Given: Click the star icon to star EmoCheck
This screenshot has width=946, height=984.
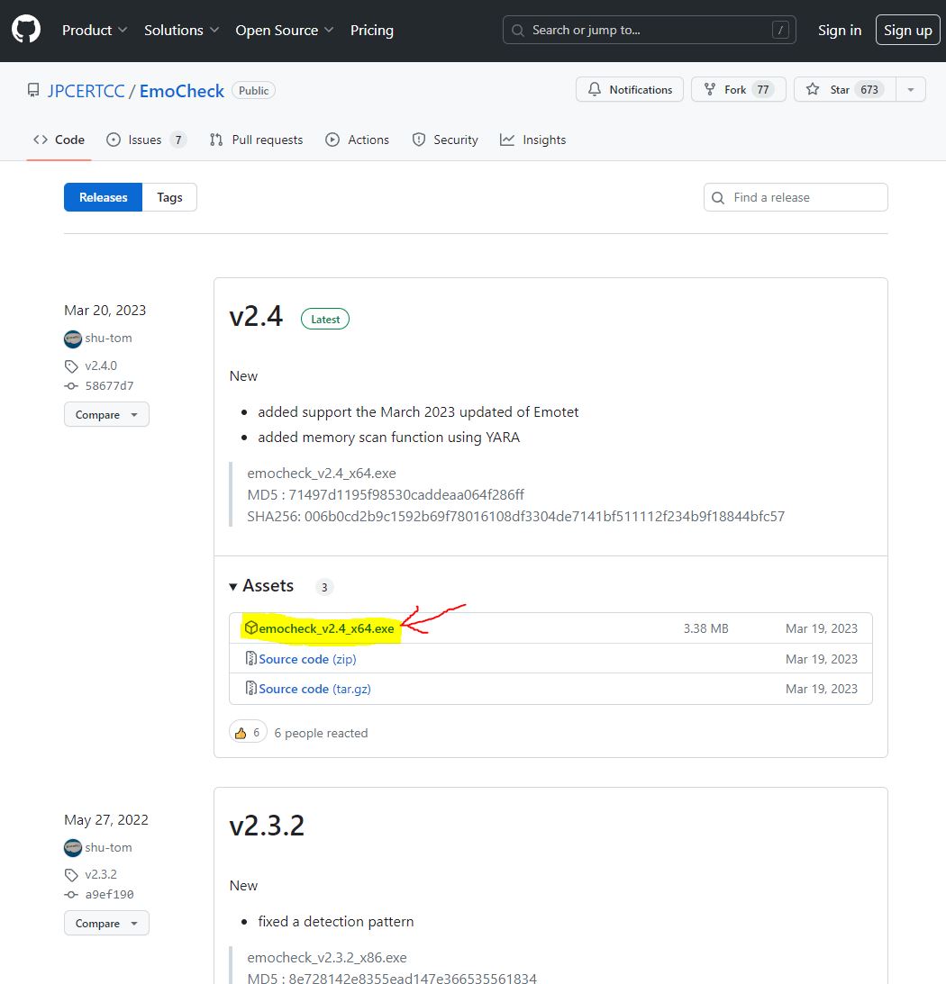Looking at the screenshot, I should pos(813,89).
